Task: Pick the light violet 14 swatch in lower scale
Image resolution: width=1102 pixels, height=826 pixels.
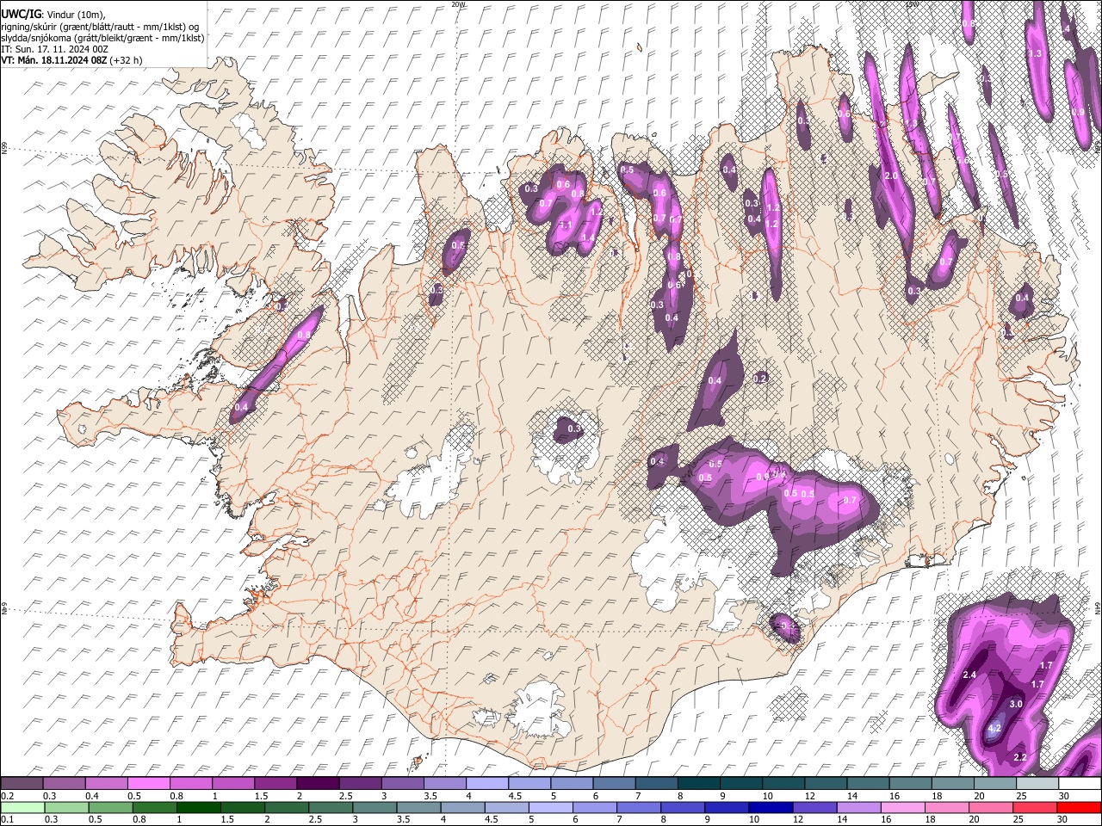Action: (858, 807)
